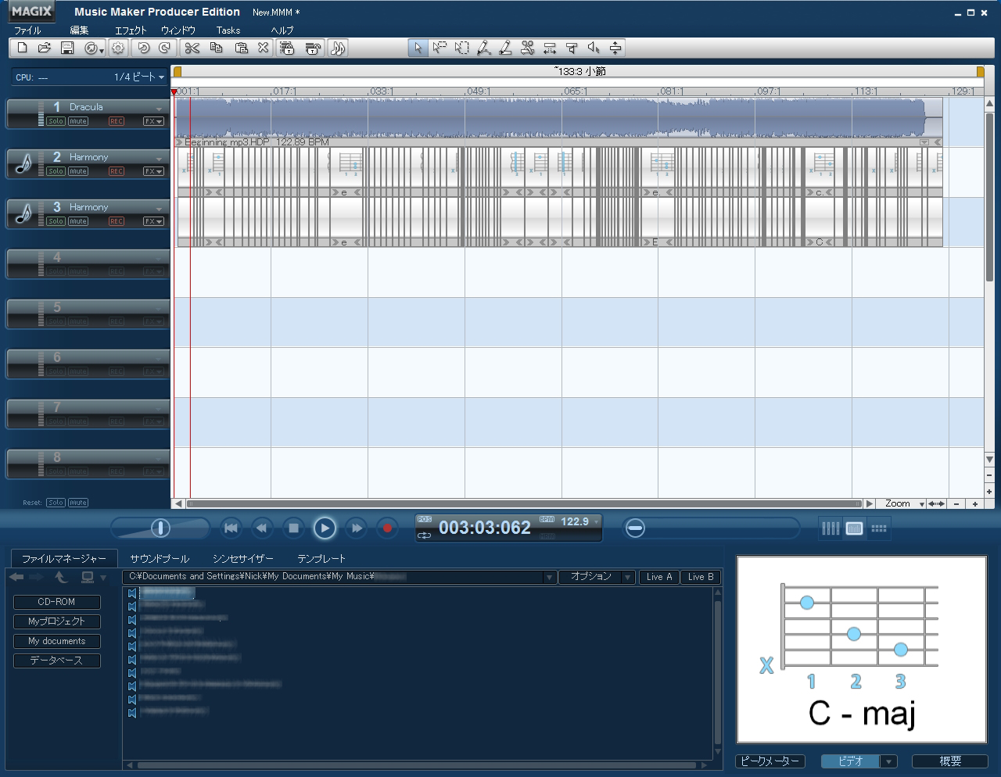Click the track 2 Harmony note icon
The width and height of the screenshot is (1001, 777).
click(23, 163)
